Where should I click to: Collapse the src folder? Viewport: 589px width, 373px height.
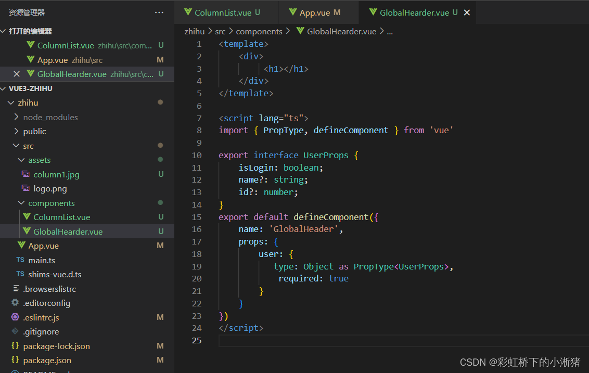click(16, 145)
